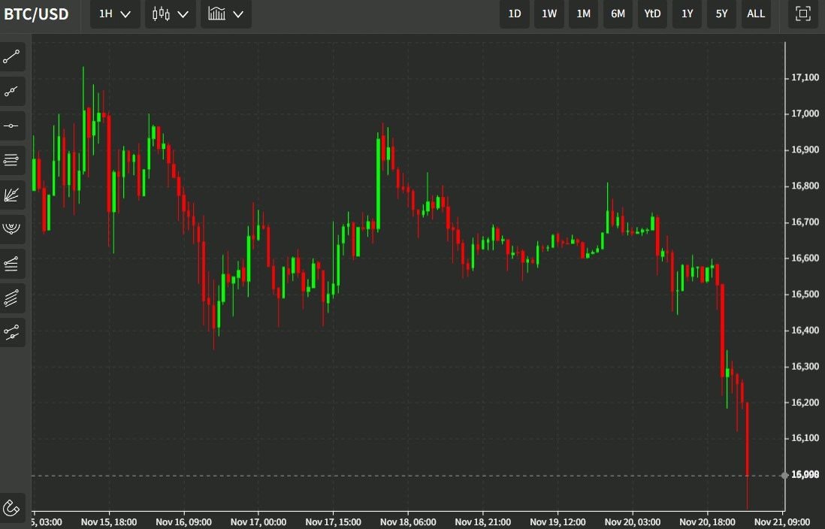Click the Nov 18, 06:00 time label
825x529 pixels.
click(x=408, y=522)
